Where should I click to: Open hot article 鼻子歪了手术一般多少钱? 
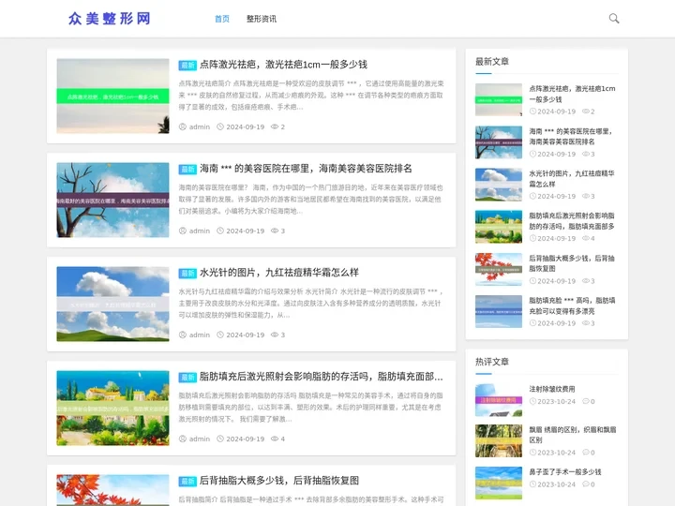click(565, 472)
